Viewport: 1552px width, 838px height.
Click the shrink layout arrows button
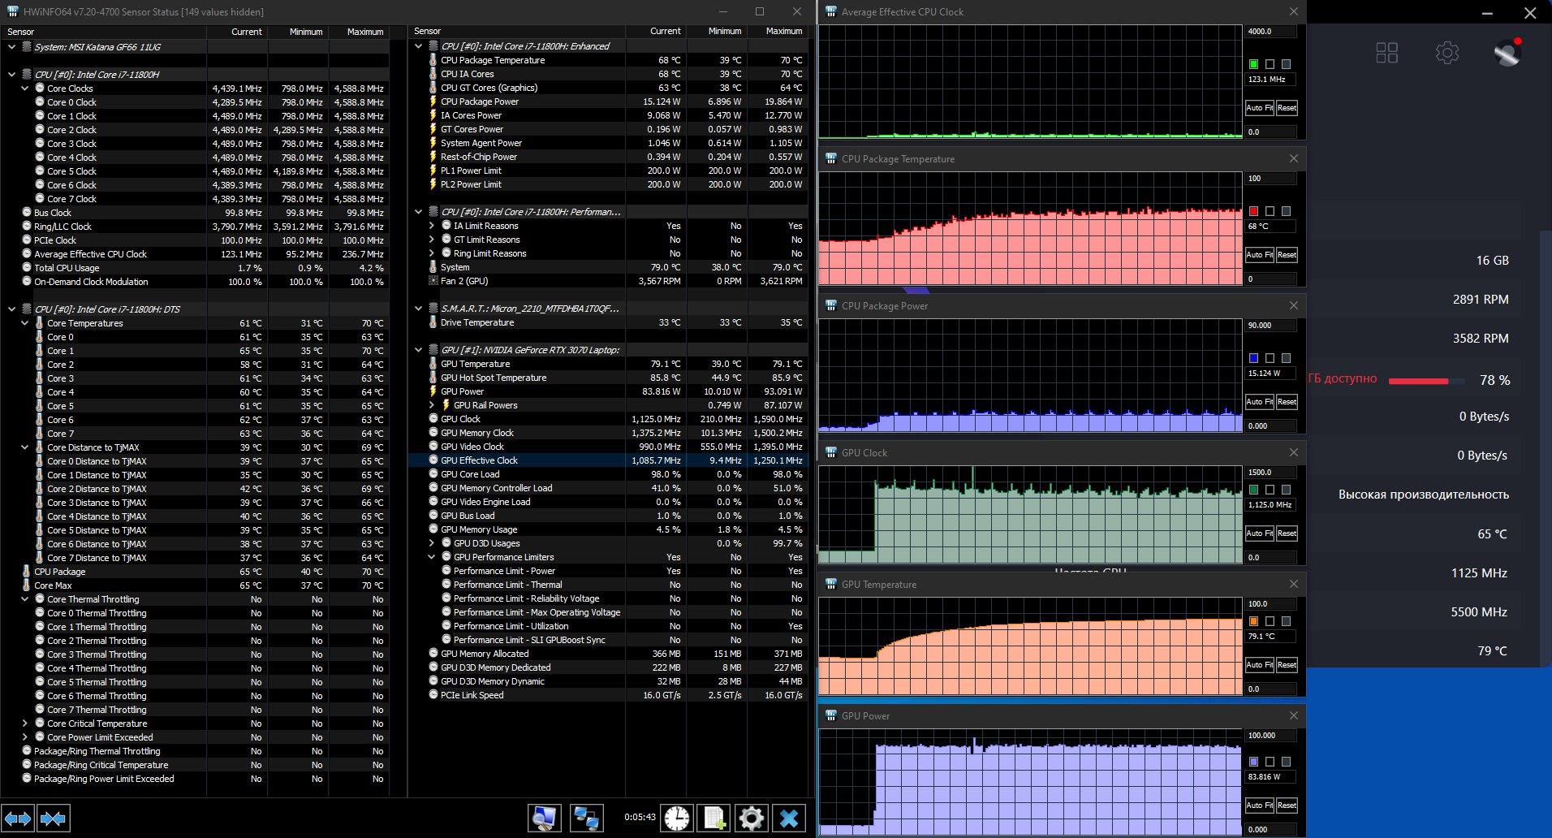click(54, 819)
